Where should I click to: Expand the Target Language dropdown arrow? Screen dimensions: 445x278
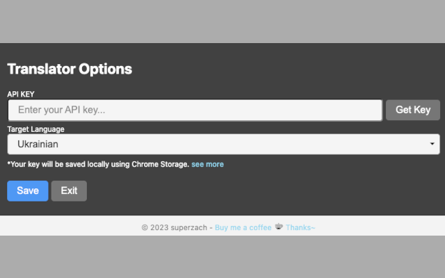pyautogui.click(x=432, y=144)
